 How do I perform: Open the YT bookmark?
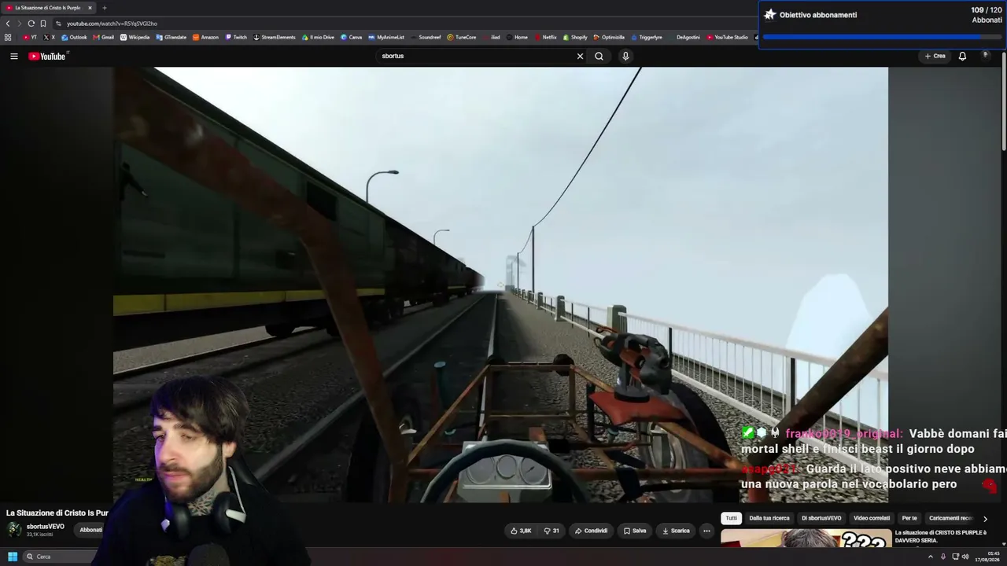tap(30, 37)
